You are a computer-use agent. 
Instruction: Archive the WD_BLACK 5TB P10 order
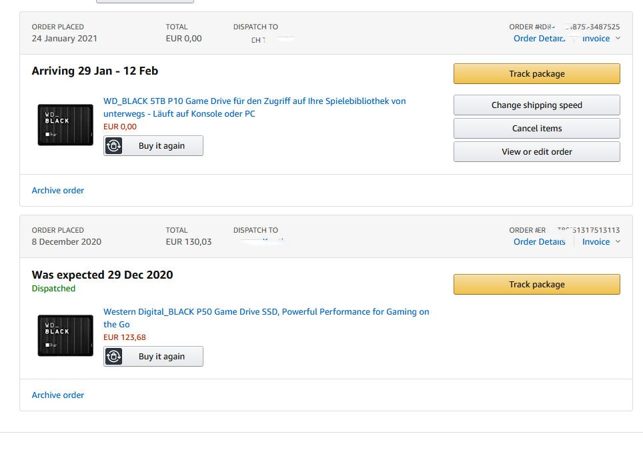point(58,191)
